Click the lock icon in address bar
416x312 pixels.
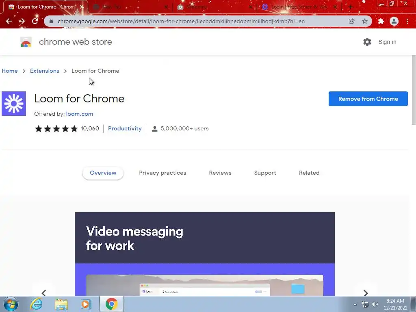tap(51, 21)
